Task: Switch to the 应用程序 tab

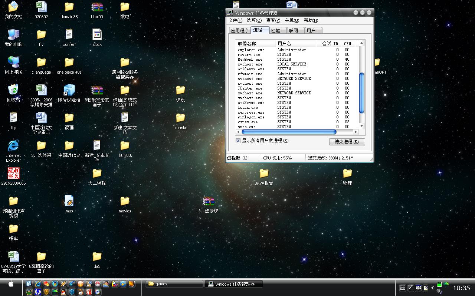Action: [x=240, y=30]
